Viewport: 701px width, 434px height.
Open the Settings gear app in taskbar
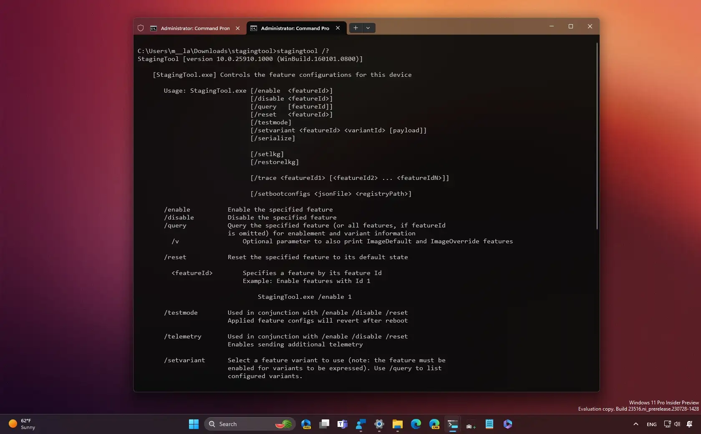pos(379,424)
